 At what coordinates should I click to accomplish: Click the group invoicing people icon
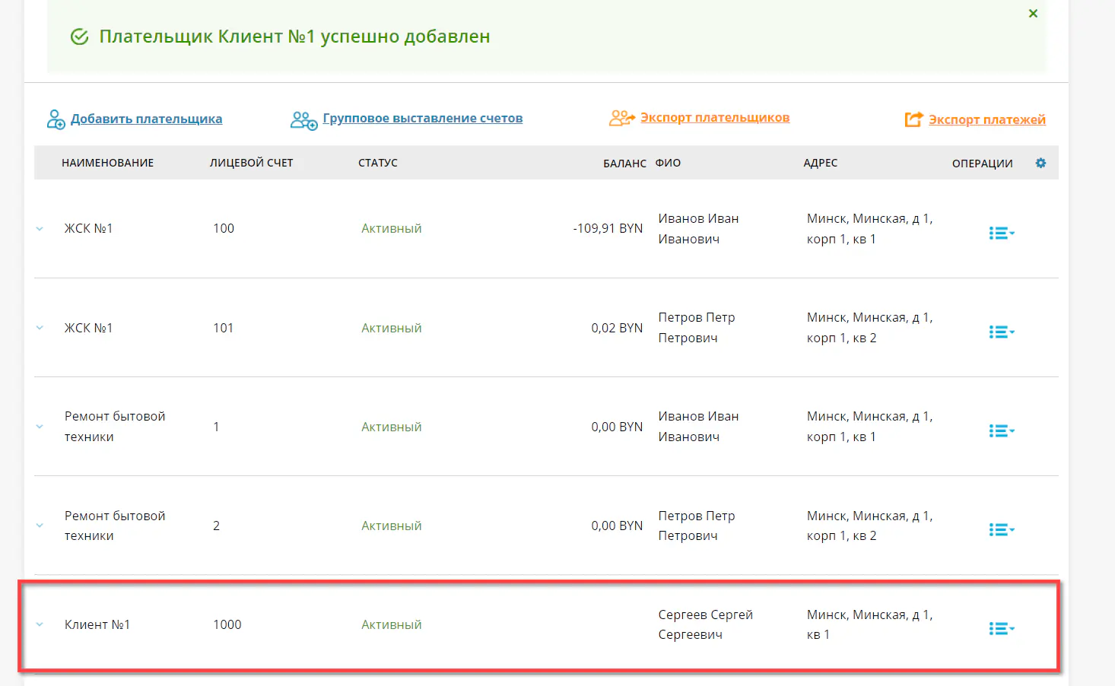pyautogui.click(x=303, y=120)
